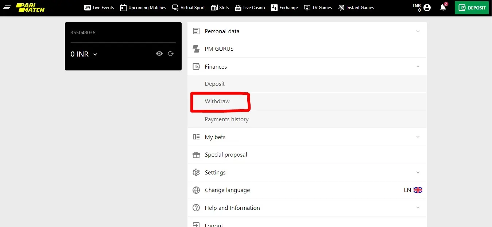The image size is (492, 227).
Task: Open Special proposal
Action: click(x=307, y=155)
